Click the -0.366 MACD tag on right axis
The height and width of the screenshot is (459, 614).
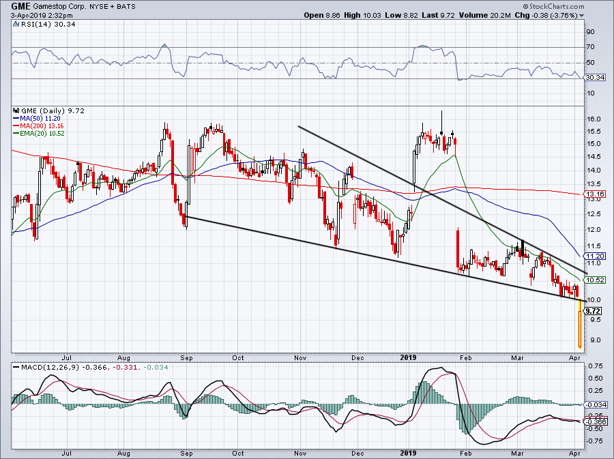595,421
